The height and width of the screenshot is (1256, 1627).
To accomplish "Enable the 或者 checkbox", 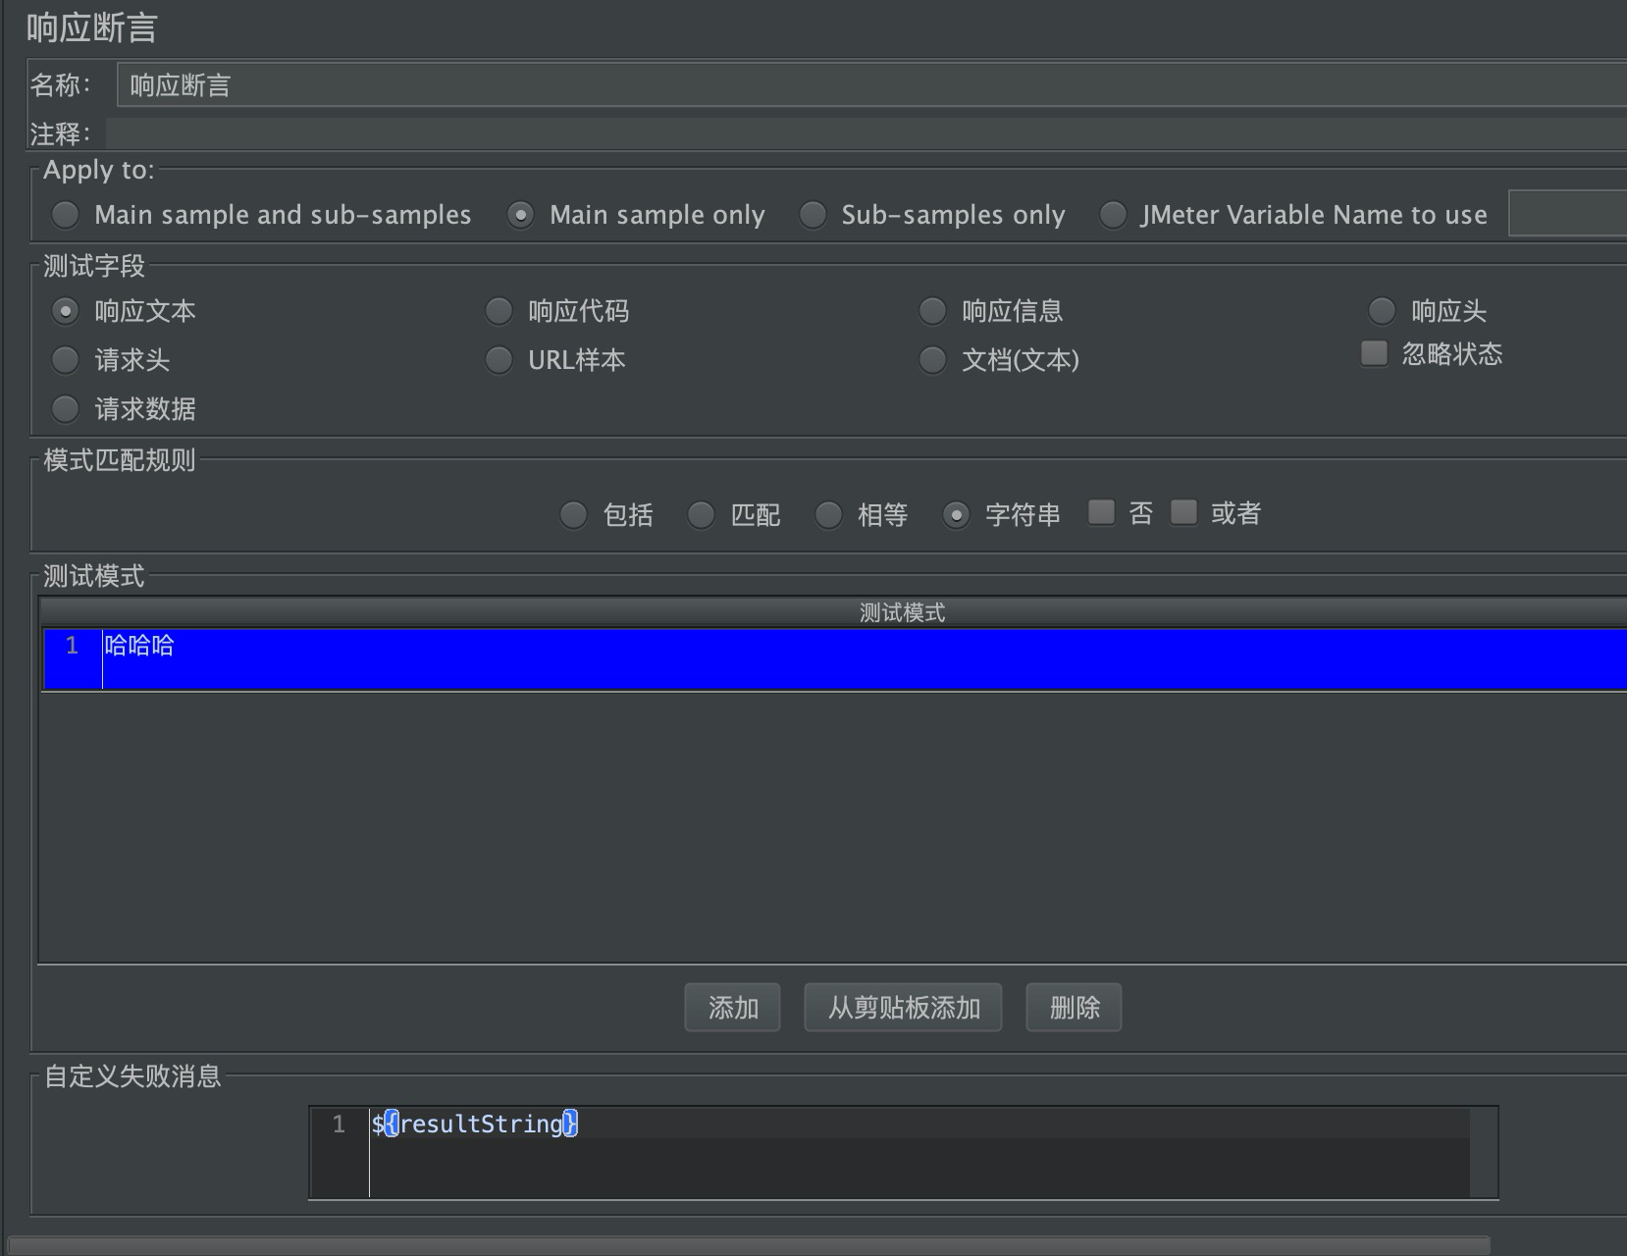I will pos(1183,511).
